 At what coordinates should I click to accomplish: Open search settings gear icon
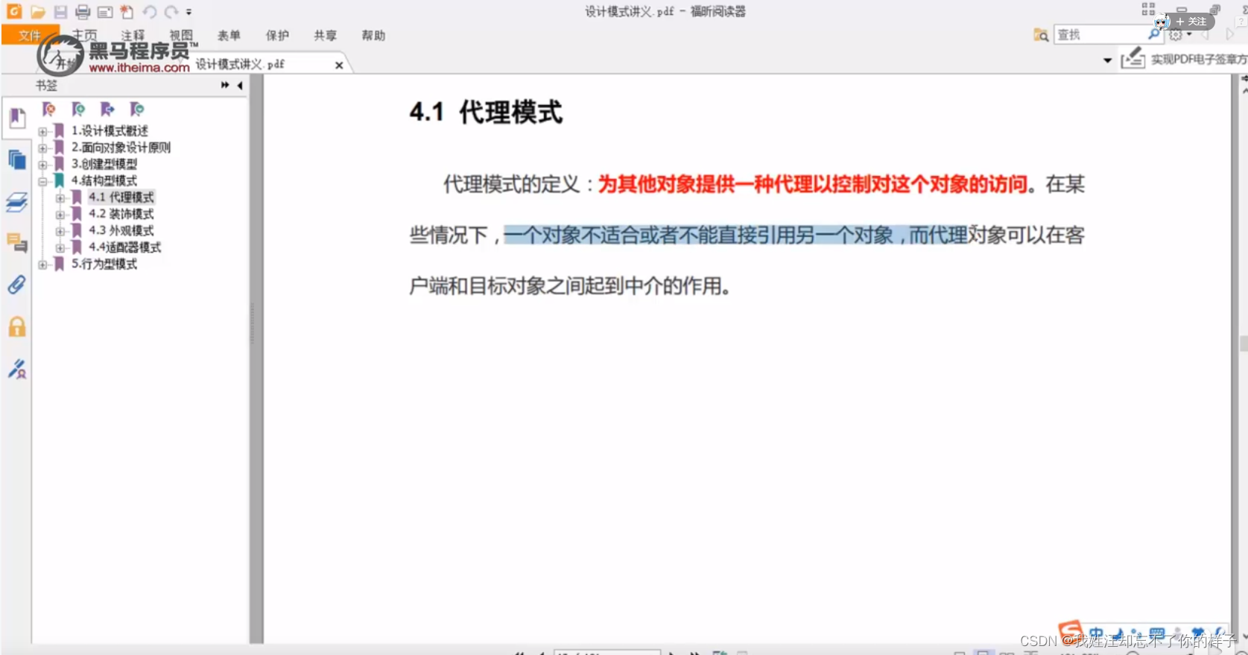(1176, 35)
